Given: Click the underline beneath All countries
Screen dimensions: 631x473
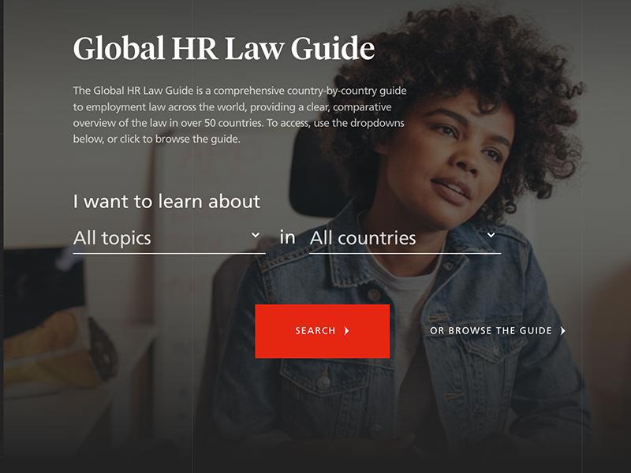Looking at the screenshot, I should [405, 254].
